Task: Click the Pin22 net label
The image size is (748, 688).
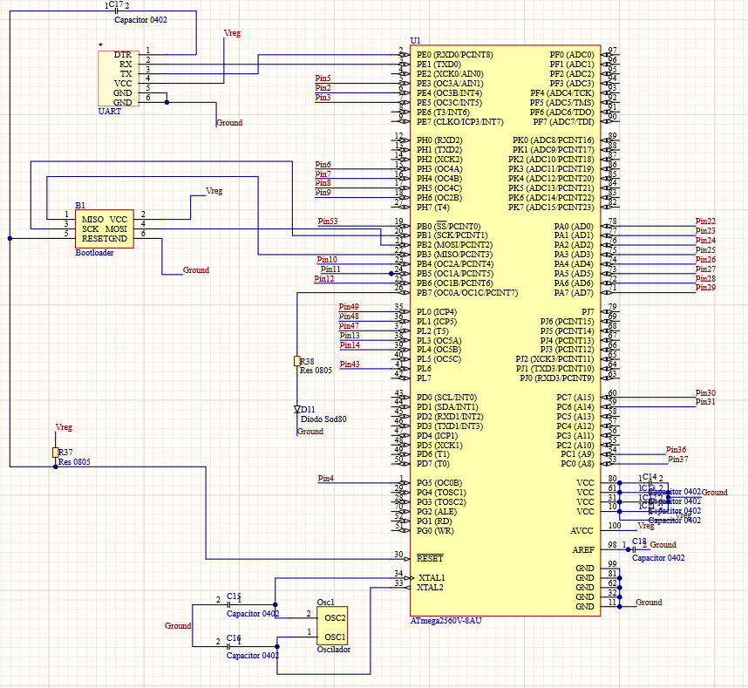Action: pos(705,221)
